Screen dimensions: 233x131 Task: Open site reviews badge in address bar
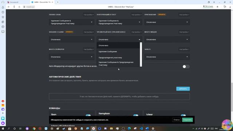[208, 7]
